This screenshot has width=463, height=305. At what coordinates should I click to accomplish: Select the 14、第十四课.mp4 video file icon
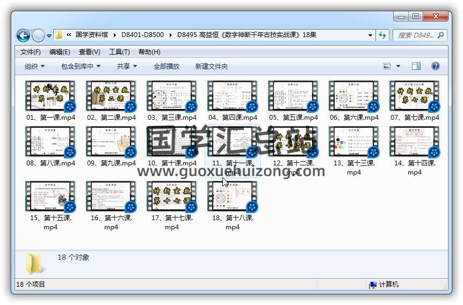[x=415, y=141]
